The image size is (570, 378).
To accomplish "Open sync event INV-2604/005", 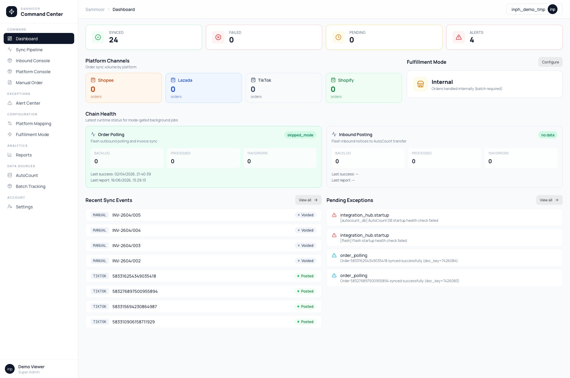I will (x=203, y=215).
